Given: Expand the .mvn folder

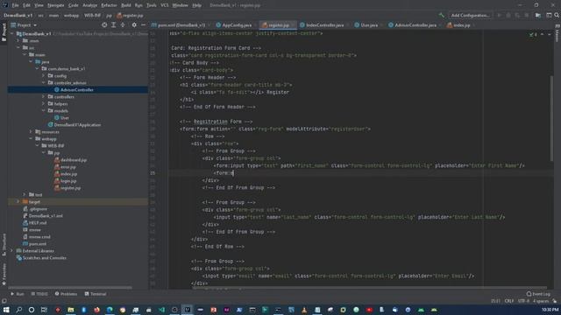Looking at the screenshot, I should pos(18,41).
